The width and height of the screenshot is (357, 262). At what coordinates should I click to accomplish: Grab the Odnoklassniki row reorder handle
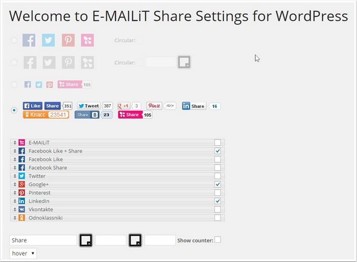coord(14,218)
